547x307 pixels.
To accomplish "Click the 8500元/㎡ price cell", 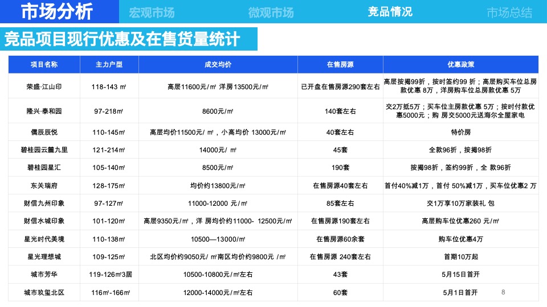I will tap(218, 168).
